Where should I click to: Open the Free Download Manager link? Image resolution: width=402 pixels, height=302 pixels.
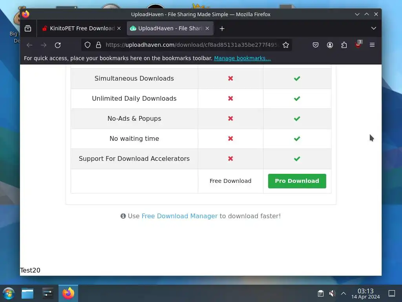(179, 216)
